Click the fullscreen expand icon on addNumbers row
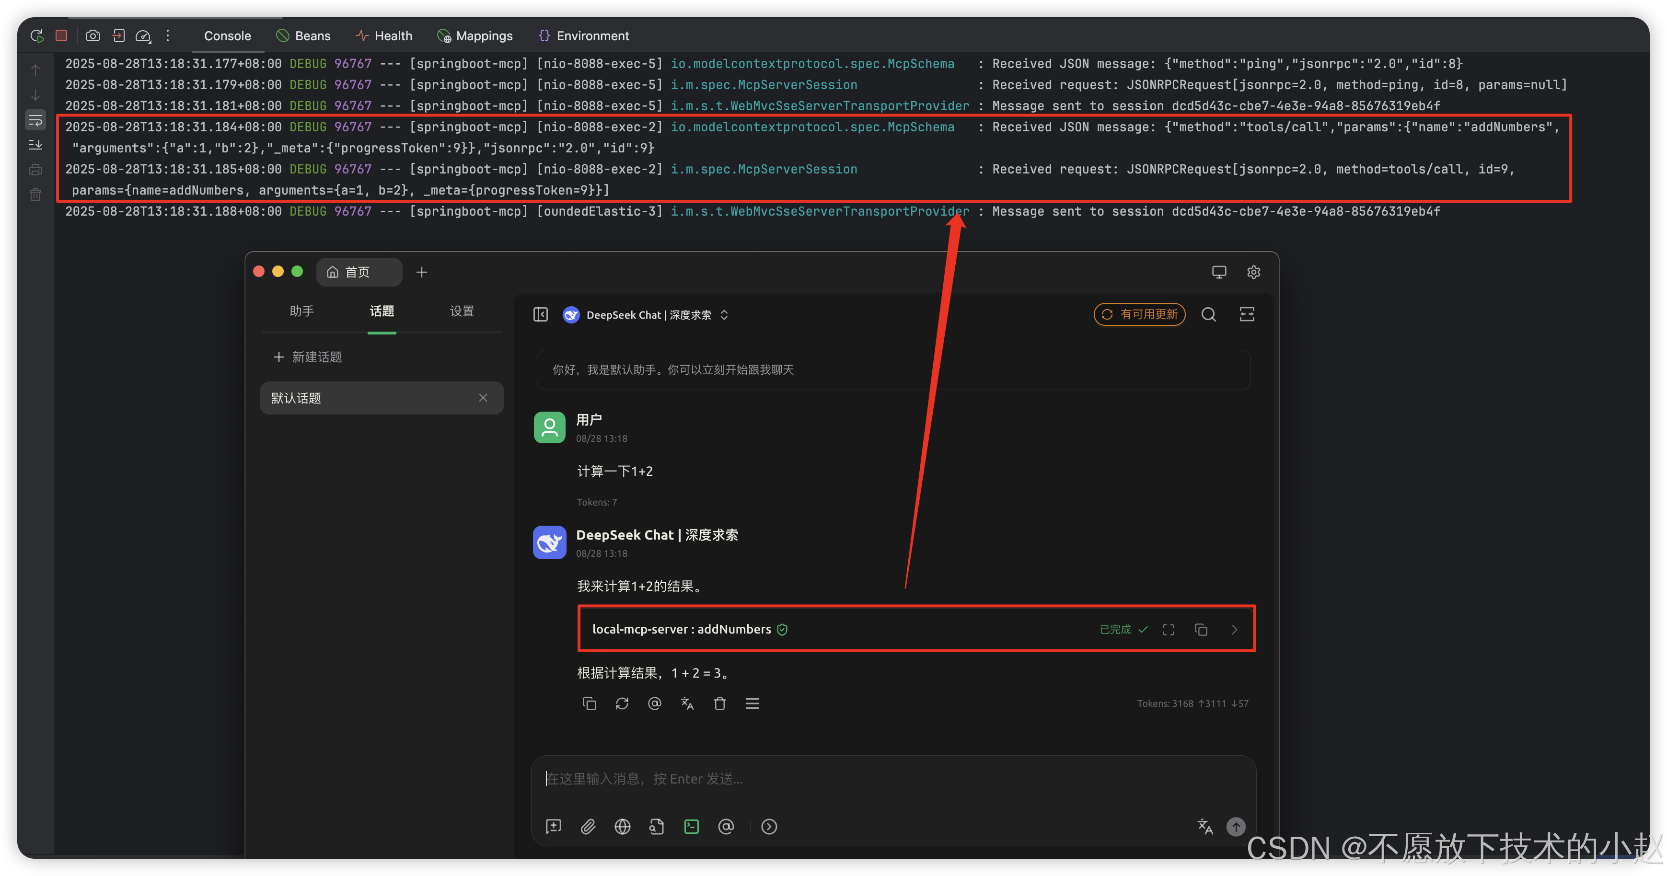The width and height of the screenshot is (1667, 876). pyautogui.click(x=1168, y=630)
